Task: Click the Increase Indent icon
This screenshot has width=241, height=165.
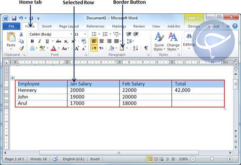Action: [x=136, y=34]
